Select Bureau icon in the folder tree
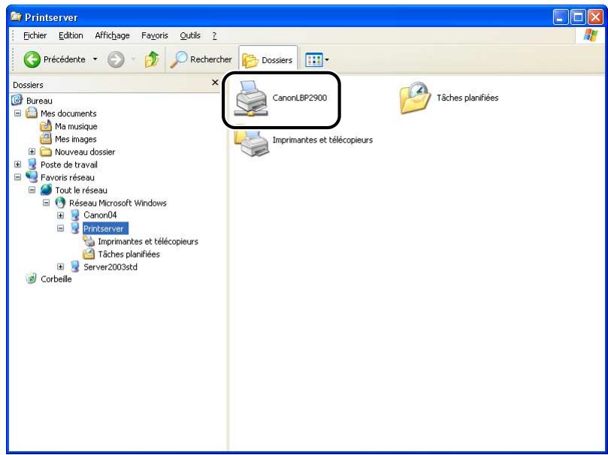The image size is (608, 455). click(x=17, y=101)
